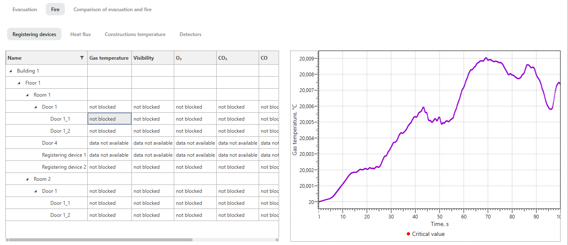Image resolution: width=568 pixels, height=245 pixels.
Task: Open the Comparison of evacuation and fire tab
Action: click(112, 9)
